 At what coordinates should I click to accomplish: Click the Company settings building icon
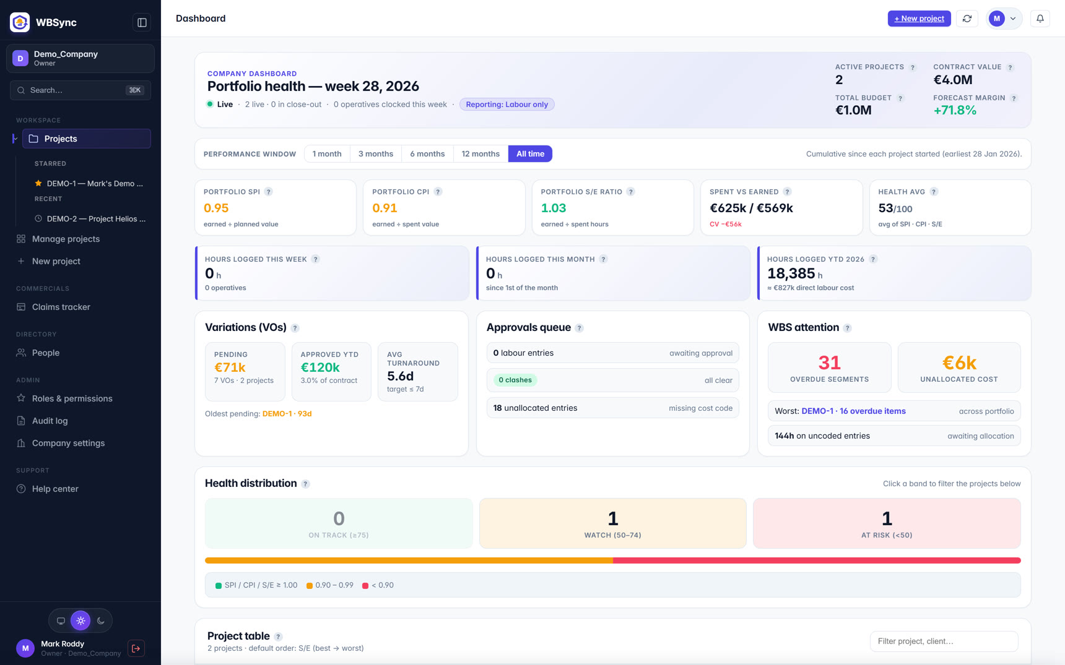[x=21, y=443]
